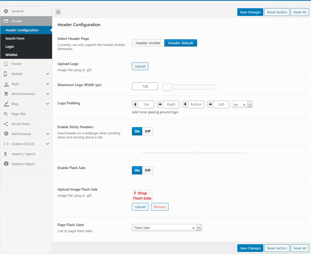Open the Page Flash Sales dropdown arrow

pyautogui.click(x=199, y=228)
